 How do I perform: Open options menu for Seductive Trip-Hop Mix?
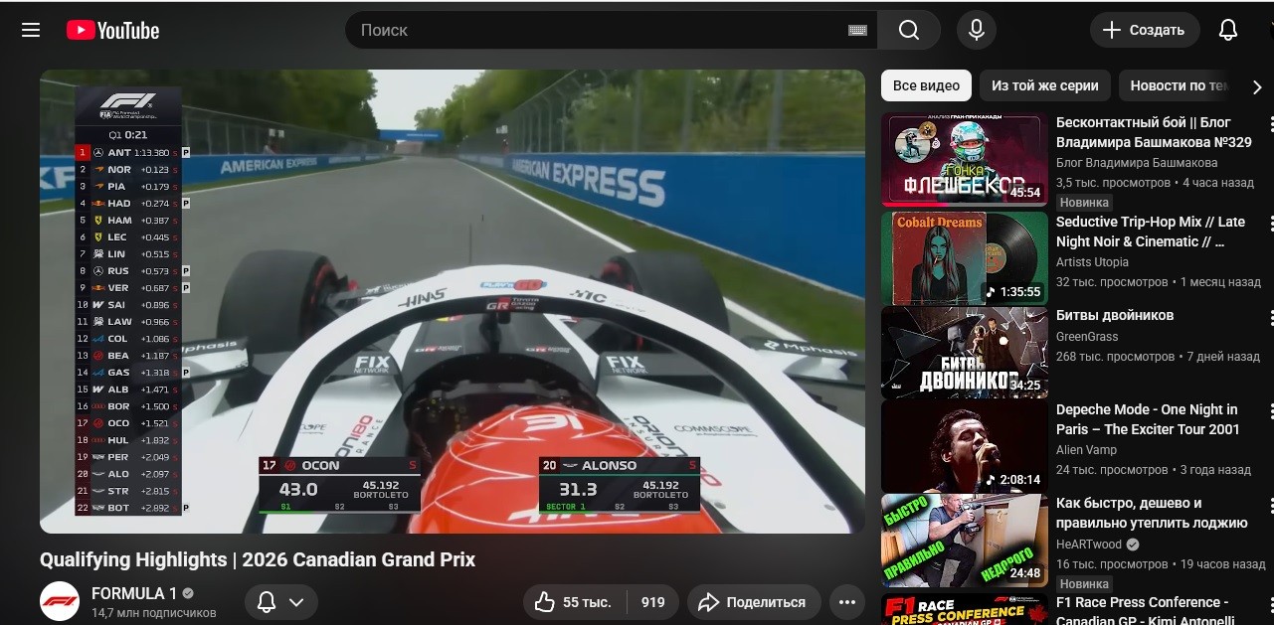[x=1270, y=224]
